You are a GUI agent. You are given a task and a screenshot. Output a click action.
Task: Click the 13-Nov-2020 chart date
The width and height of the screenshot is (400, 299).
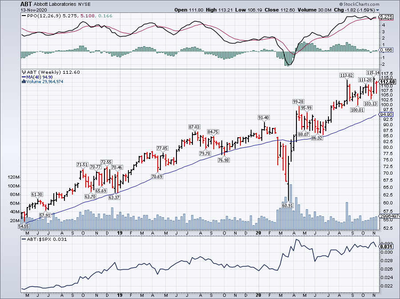pyautogui.click(x=34, y=10)
